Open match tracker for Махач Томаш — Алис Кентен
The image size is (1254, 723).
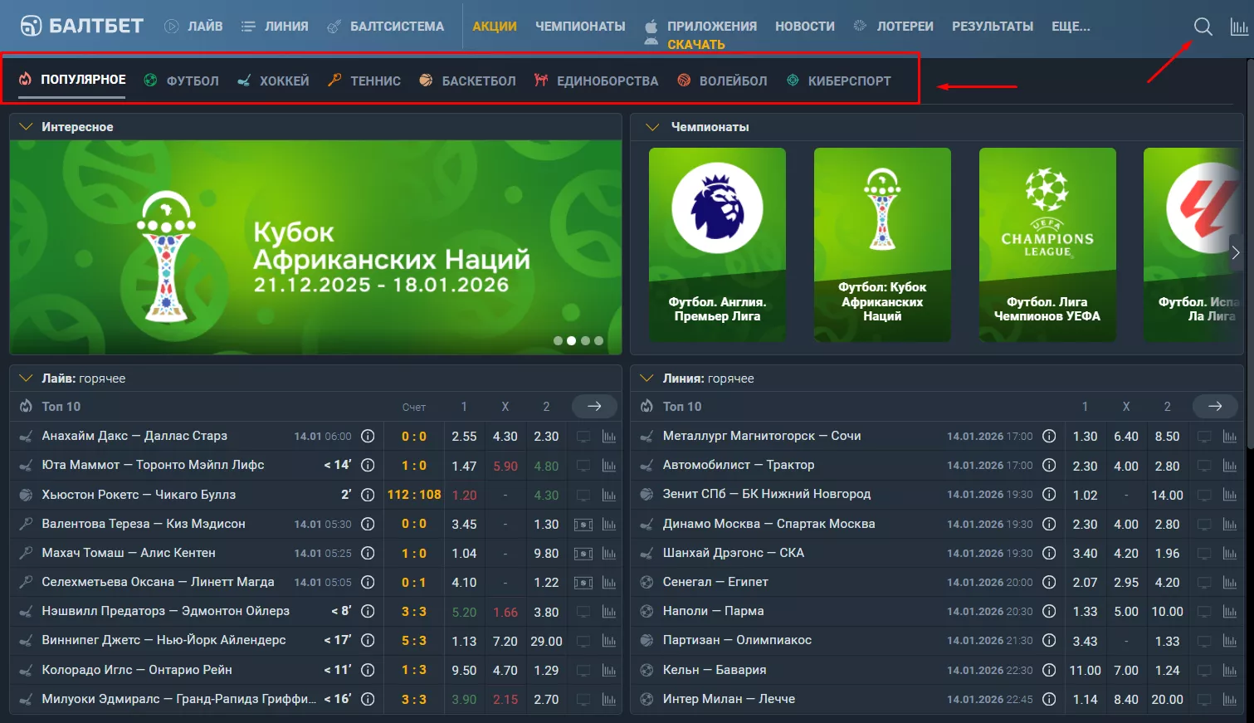point(583,554)
